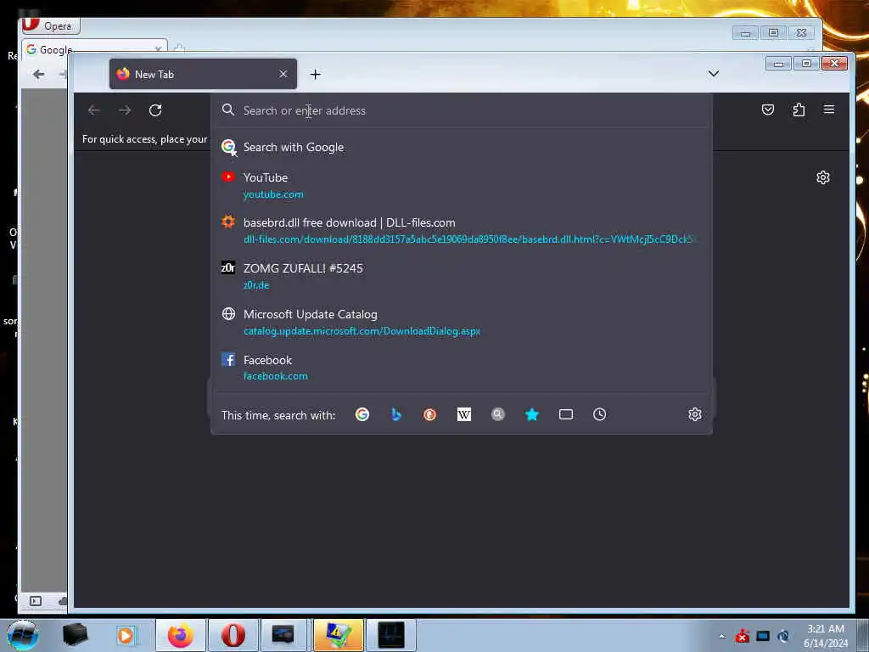Image resolution: width=869 pixels, height=652 pixels.
Task: Open the YouTube suggestion
Action: 461,186
